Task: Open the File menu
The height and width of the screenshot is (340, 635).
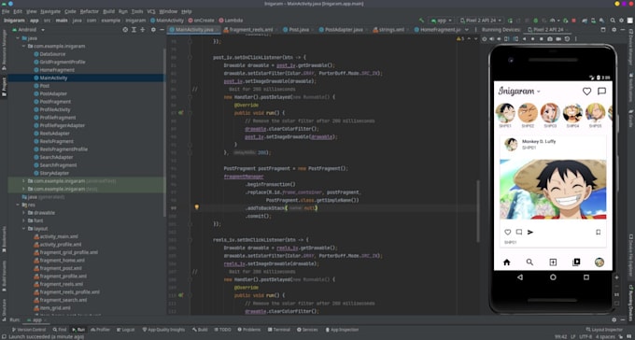Action: pos(6,11)
